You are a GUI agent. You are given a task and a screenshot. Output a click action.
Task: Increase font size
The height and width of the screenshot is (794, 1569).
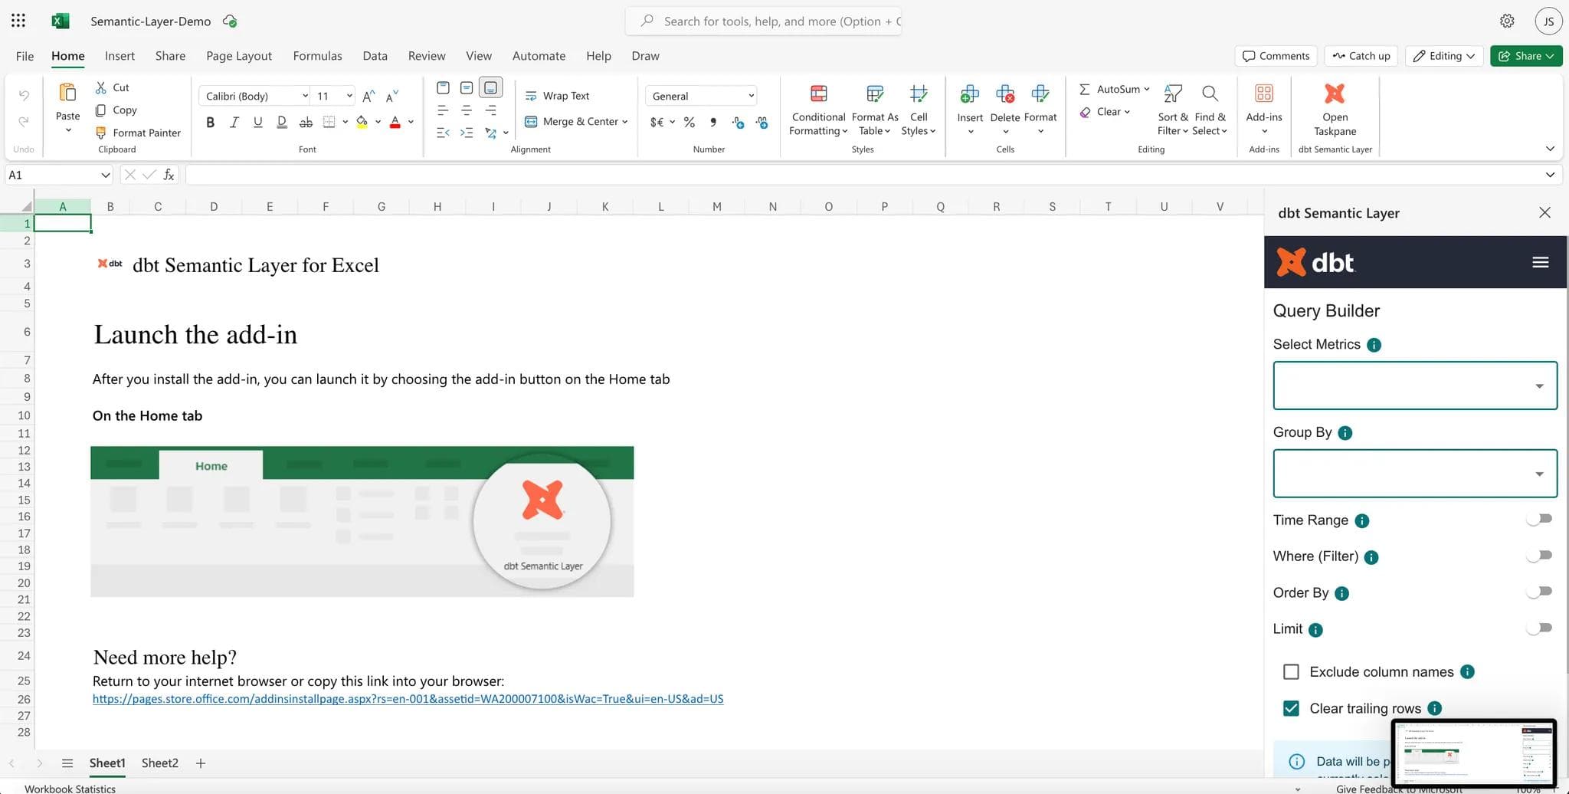(x=369, y=96)
